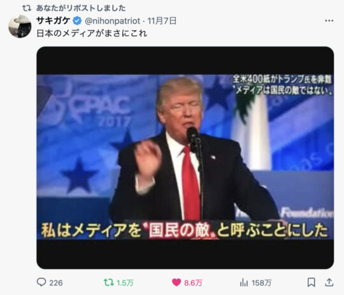Open the @nihonpatriot handle link
The width and height of the screenshot is (344, 295).
click(x=112, y=21)
